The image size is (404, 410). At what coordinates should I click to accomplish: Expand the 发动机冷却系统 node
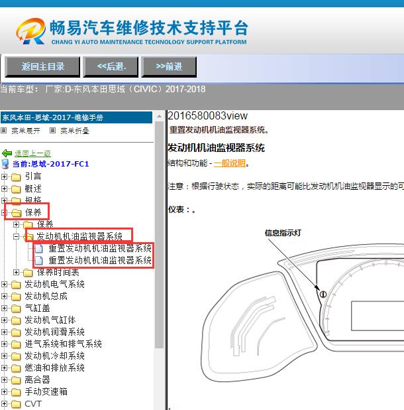4,356
